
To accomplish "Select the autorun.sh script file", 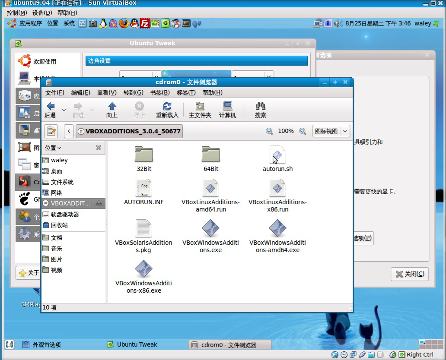I will pos(277,158).
